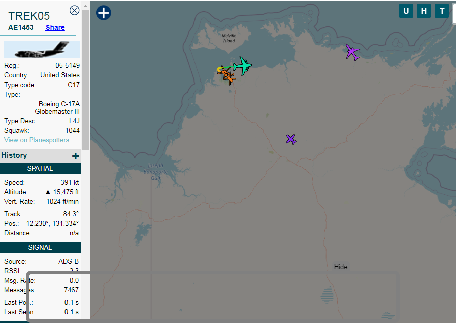Click the round plus button on map
456x323 pixels.
[x=103, y=13]
